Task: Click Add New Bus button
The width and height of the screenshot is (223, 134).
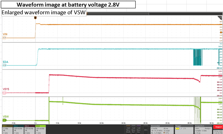Action: (139, 129)
